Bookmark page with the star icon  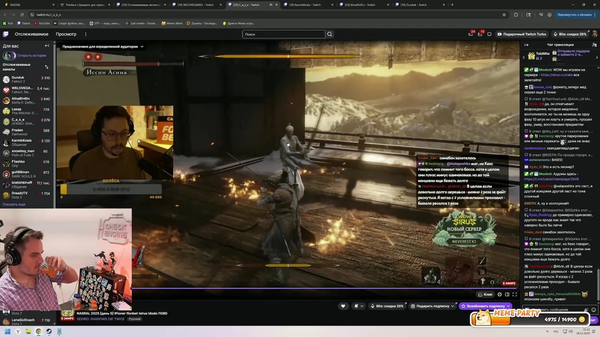pos(504,15)
